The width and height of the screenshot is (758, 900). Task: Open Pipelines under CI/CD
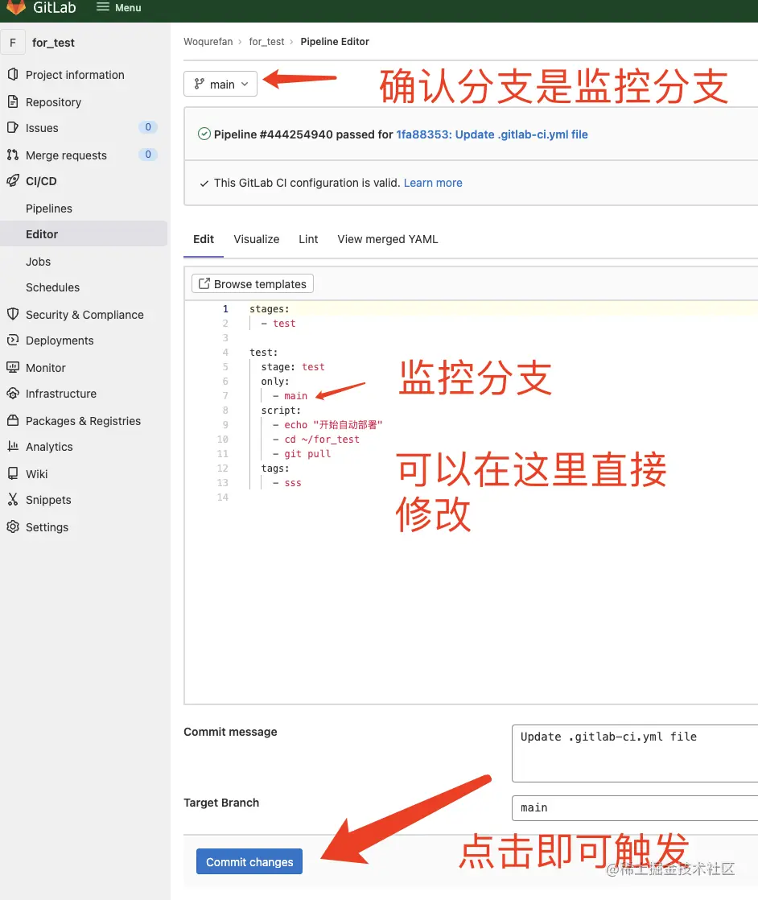pos(49,208)
